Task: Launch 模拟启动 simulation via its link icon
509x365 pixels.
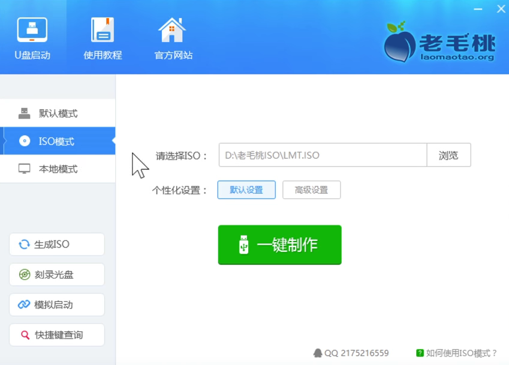Action: click(x=24, y=304)
